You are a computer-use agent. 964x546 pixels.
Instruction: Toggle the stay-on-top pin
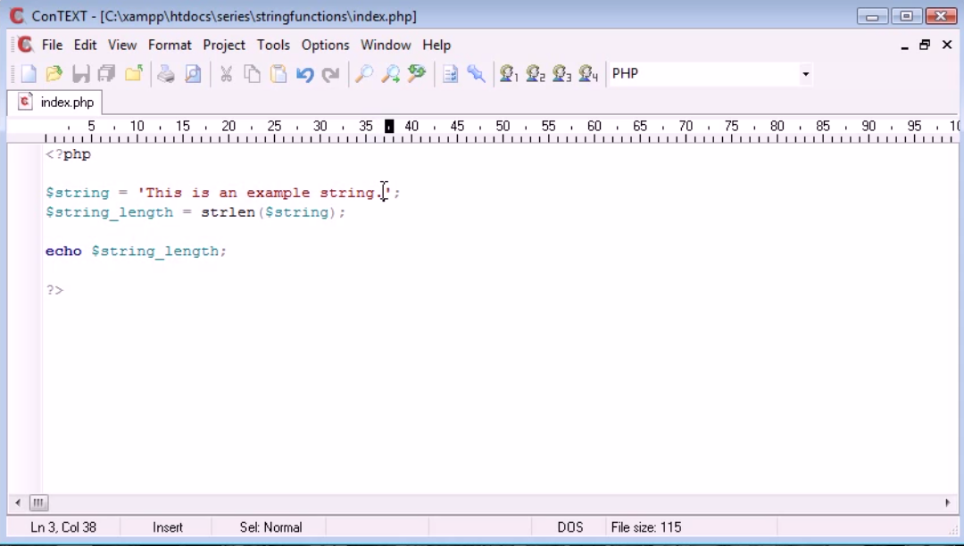pos(476,73)
